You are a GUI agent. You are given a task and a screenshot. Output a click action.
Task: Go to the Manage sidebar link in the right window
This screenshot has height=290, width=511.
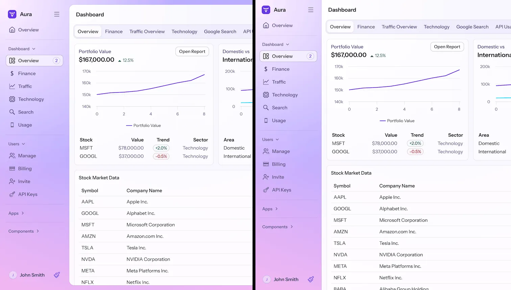pyautogui.click(x=288, y=151)
